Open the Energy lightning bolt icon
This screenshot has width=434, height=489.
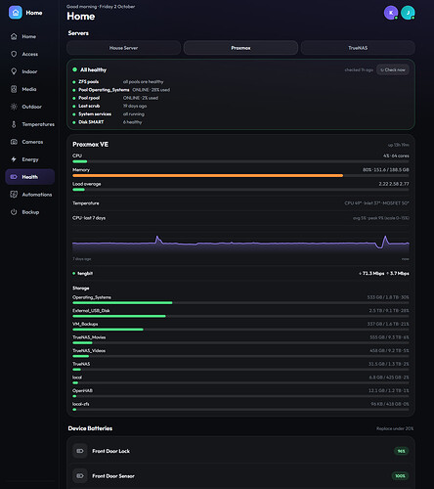pos(14,159)
